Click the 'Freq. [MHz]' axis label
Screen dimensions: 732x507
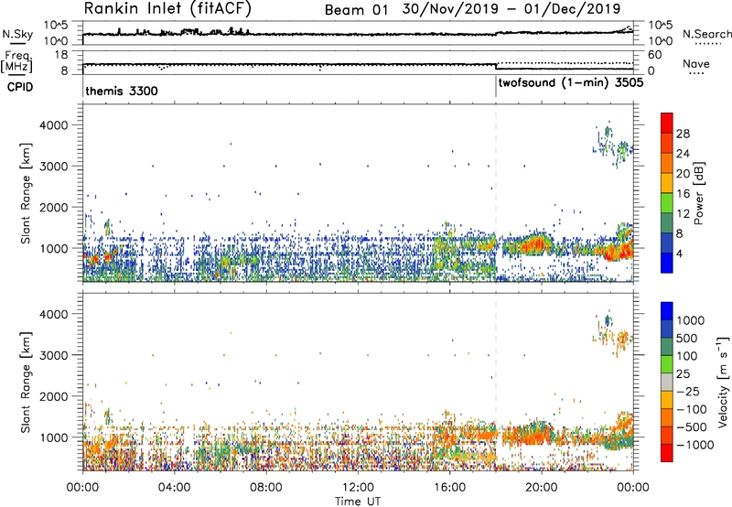pos(17,62)
